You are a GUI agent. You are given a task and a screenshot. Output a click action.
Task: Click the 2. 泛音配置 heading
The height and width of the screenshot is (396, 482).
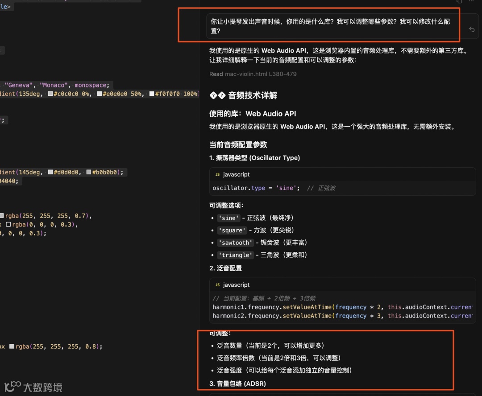pyautogui.click(x=226, y=268)
